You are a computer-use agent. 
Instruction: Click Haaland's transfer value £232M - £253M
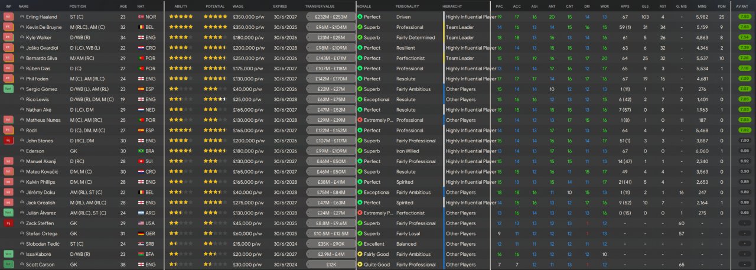pos(331,17)
